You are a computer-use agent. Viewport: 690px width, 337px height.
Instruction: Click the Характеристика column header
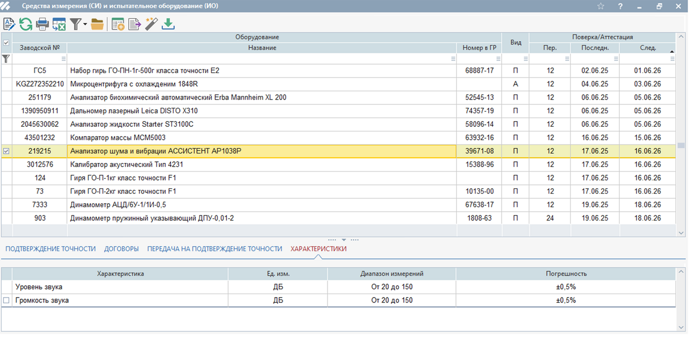(x=120, y=274)
